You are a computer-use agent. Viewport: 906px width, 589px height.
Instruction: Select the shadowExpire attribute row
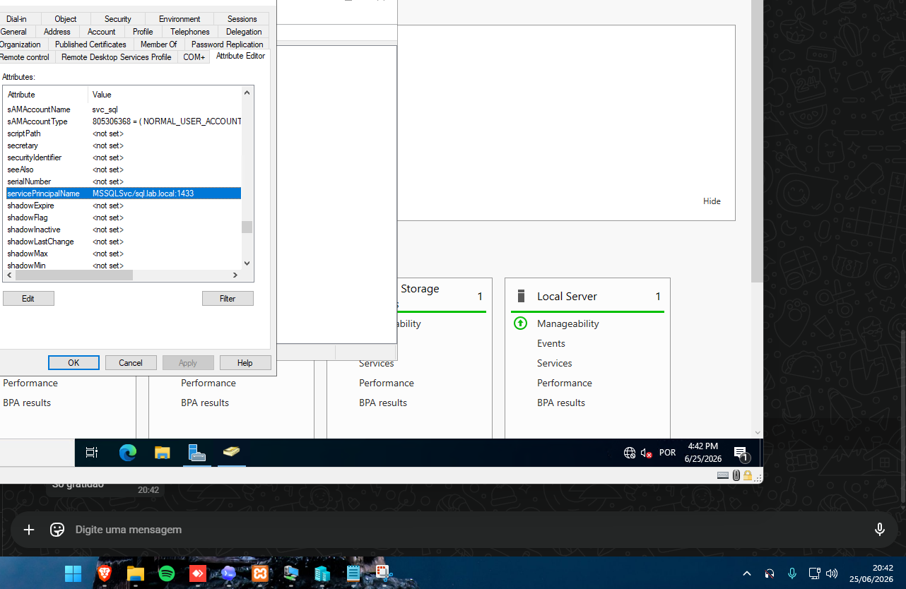point(123,206)
